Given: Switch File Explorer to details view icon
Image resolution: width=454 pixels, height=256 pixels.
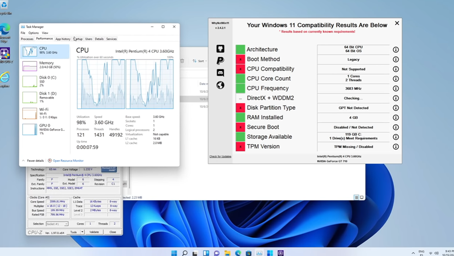Looking at the screenshot, I should (x=356, y=197).
